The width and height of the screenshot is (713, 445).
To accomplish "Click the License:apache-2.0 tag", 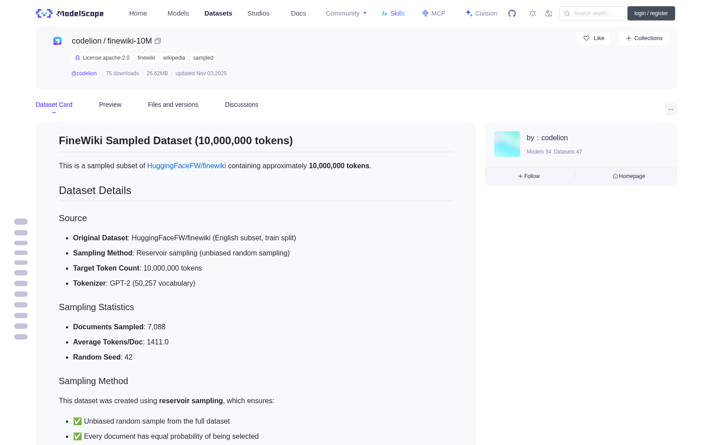I will click(102, 58).
